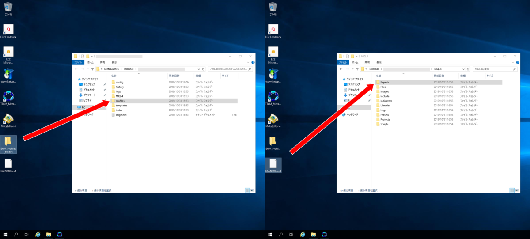Select highlighted EAM2020.ex4 on right desktop
This screenshot has height=239, width=530.
pyautogui.click(x=273, y=166)
